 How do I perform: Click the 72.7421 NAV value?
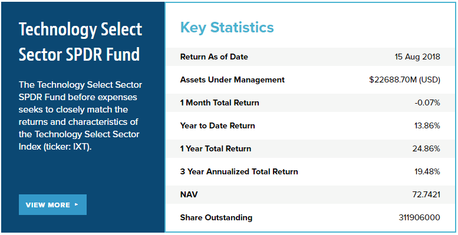click(426, 194)
